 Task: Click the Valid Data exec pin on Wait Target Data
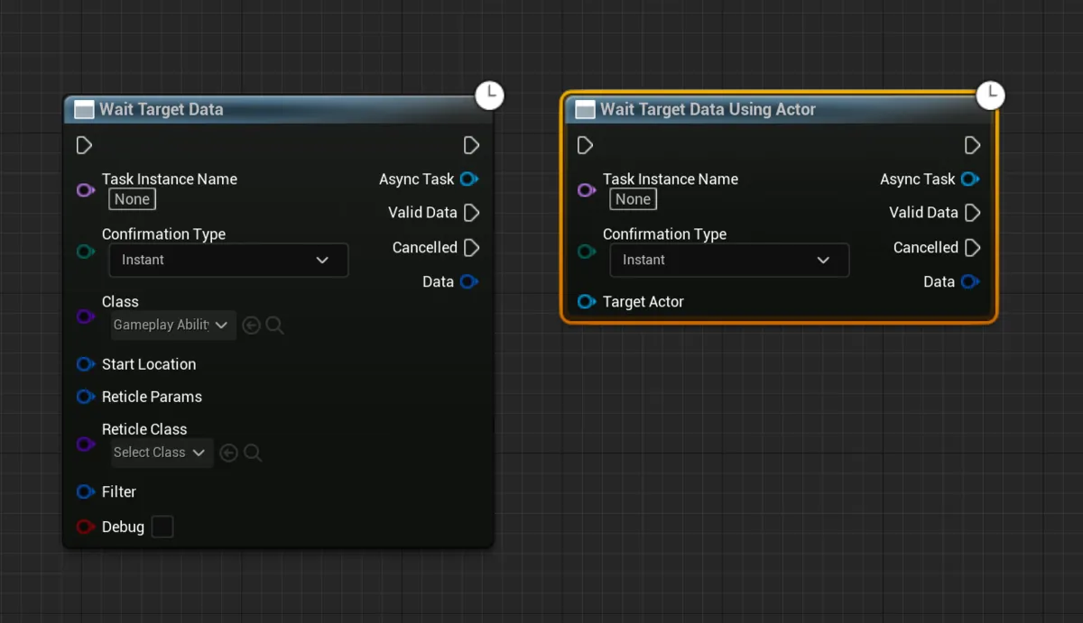pyautogui.click(x=471, y=213)
